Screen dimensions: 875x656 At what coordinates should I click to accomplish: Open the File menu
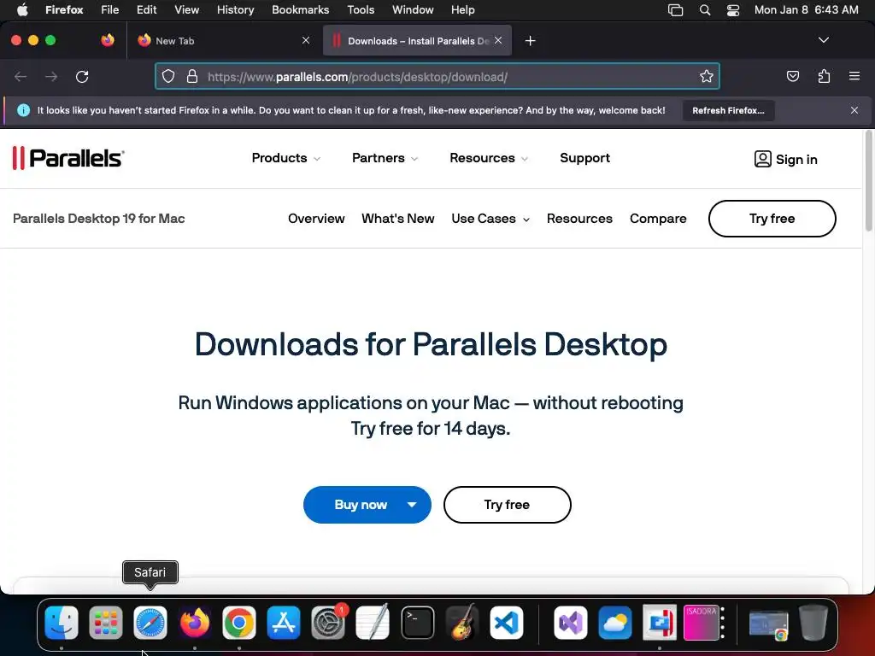coord(109,9)
